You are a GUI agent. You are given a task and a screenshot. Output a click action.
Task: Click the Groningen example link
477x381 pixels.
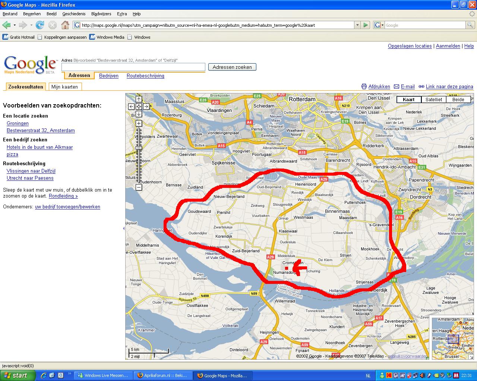18,124
